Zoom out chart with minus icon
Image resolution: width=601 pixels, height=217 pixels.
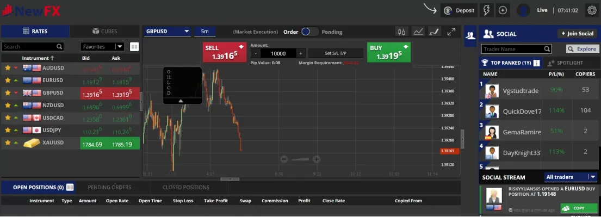pyautogui.click(x=284, y=159)
